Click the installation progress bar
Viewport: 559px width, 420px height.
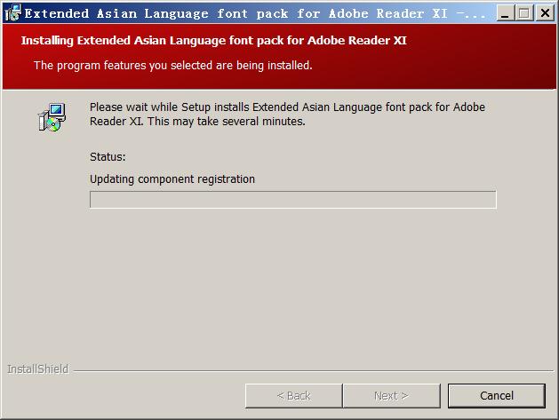click(x=292, y=200)
